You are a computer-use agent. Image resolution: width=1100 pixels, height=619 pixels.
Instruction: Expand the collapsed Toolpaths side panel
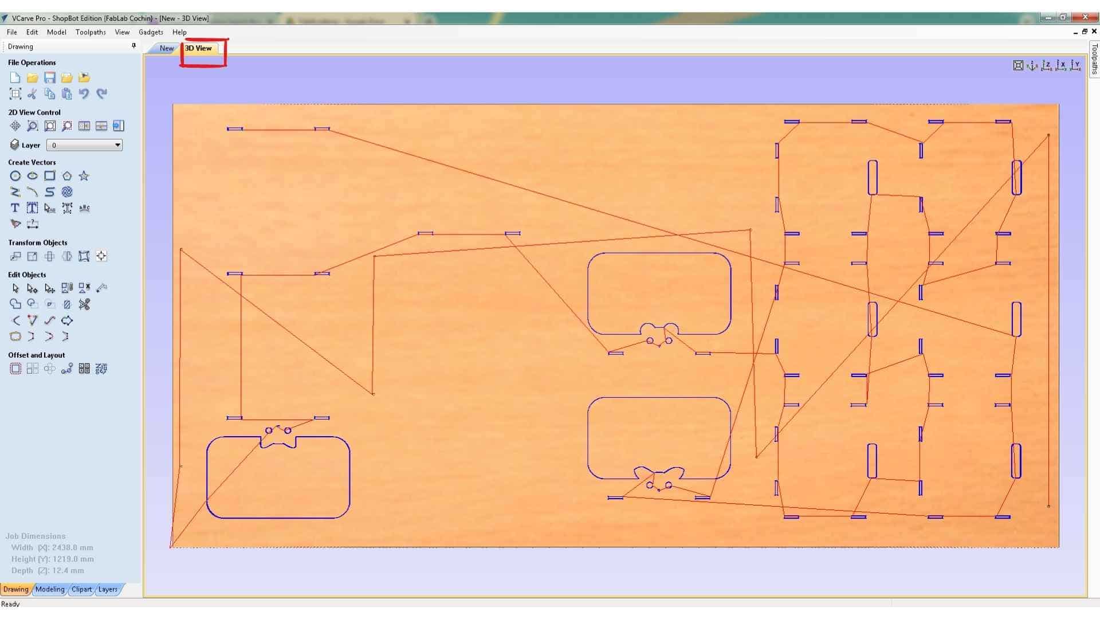click(1094, 59)
